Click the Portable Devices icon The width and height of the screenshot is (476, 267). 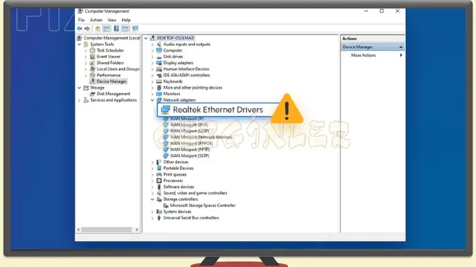(159, 168)
